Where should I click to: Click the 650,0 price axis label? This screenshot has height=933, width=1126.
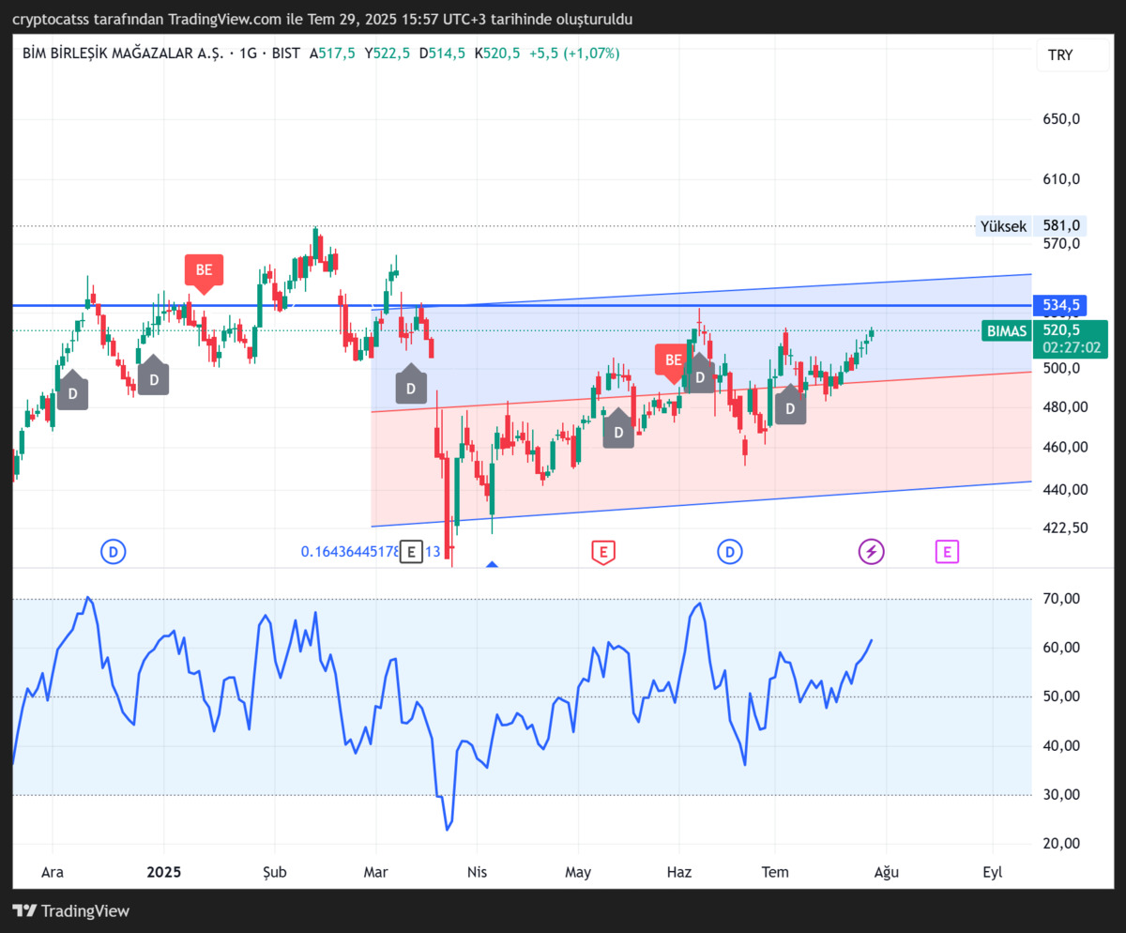(1062, 119)
